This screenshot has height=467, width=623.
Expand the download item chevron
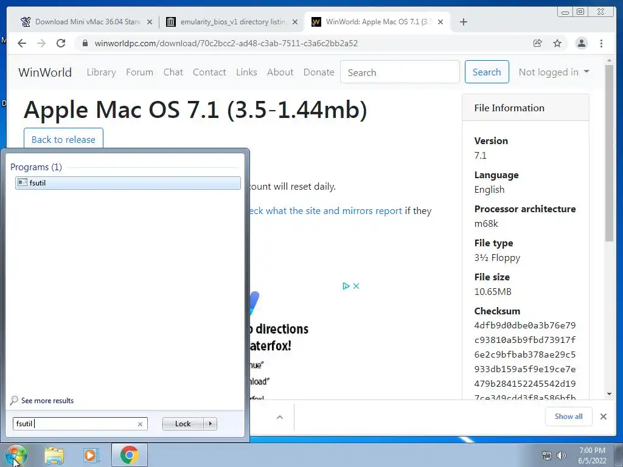(x=280, y=417)
